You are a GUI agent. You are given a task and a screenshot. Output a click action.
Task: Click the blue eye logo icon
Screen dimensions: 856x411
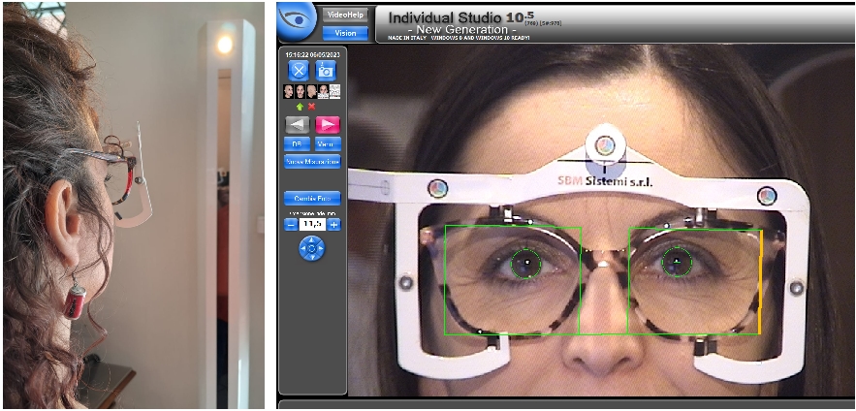pyautogui.click(x=297, y=21)
